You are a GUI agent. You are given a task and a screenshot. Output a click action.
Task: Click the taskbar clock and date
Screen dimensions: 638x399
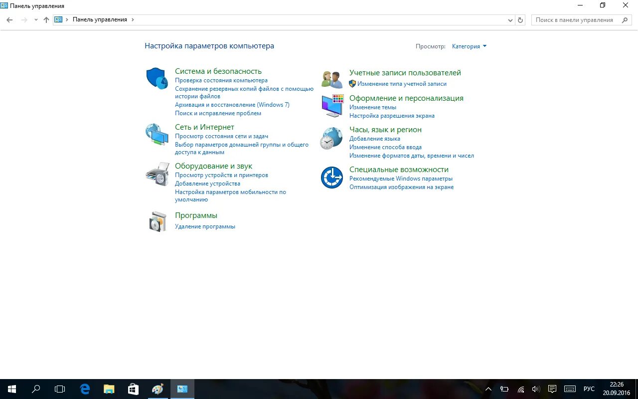(617, 389)
